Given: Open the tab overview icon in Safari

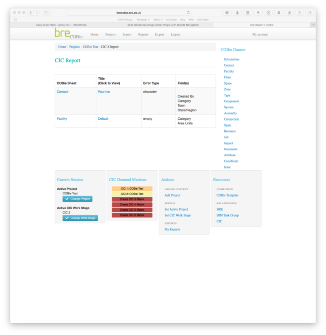Looking at the screenshot, I should tap(310, 13).
